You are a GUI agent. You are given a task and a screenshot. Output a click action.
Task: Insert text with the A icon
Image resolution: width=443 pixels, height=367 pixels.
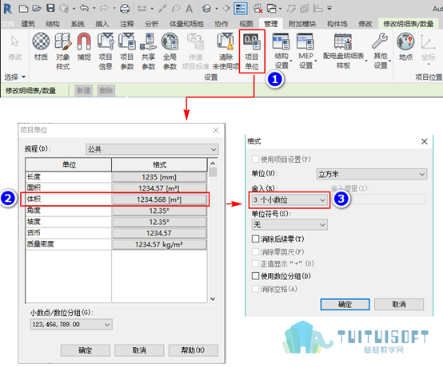189,9
